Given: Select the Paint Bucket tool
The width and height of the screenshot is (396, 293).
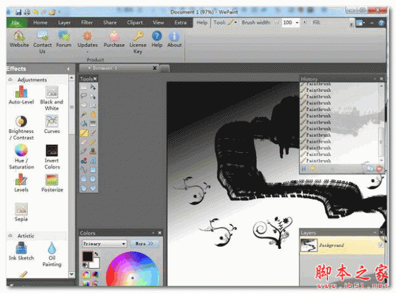Looking at the screenshot, I should 84,124.
